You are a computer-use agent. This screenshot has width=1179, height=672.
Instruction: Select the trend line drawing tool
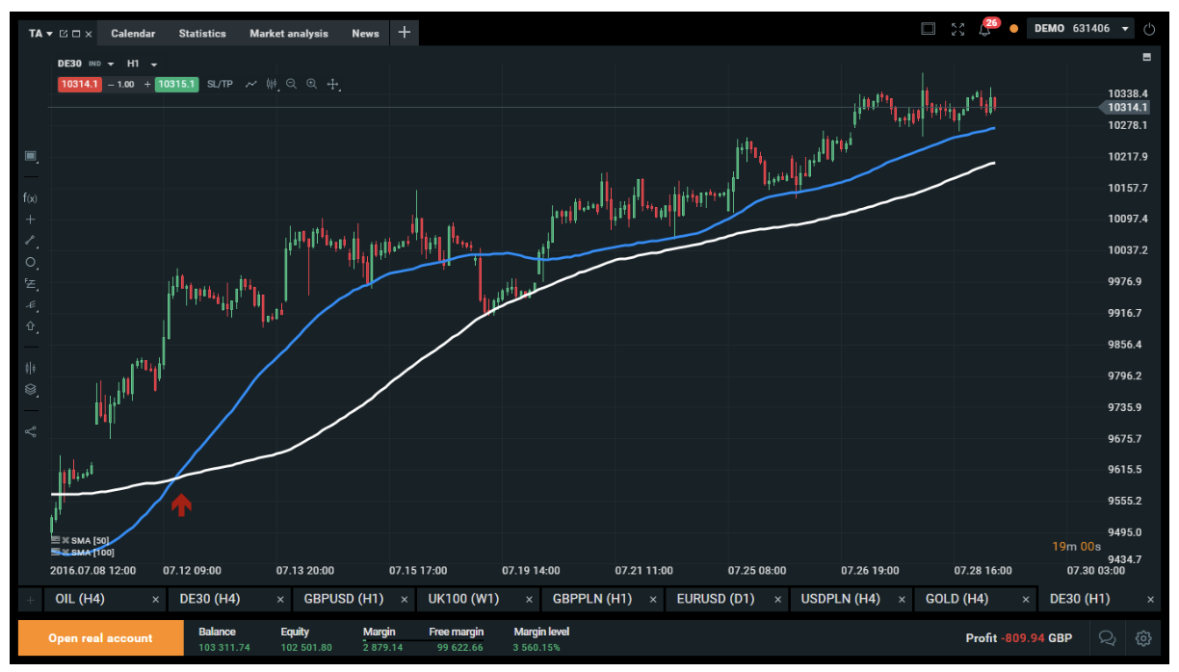pos(30,240)
